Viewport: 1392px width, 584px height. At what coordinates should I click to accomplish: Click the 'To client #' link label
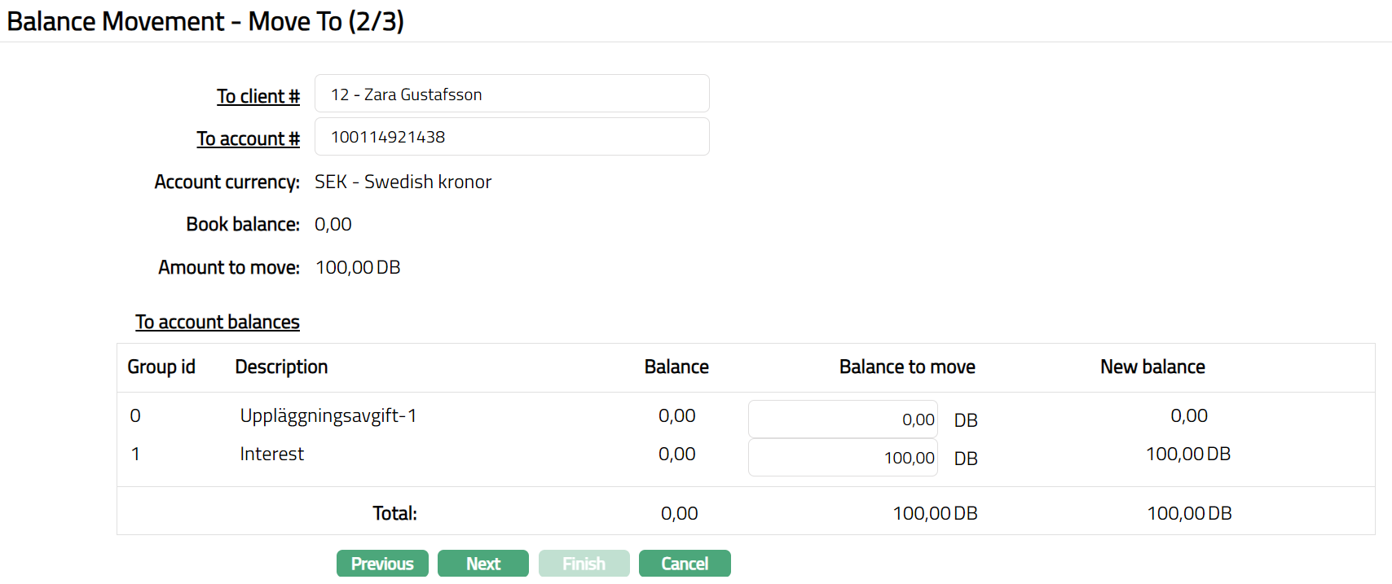pyautogui.click(x=258, y=96)
